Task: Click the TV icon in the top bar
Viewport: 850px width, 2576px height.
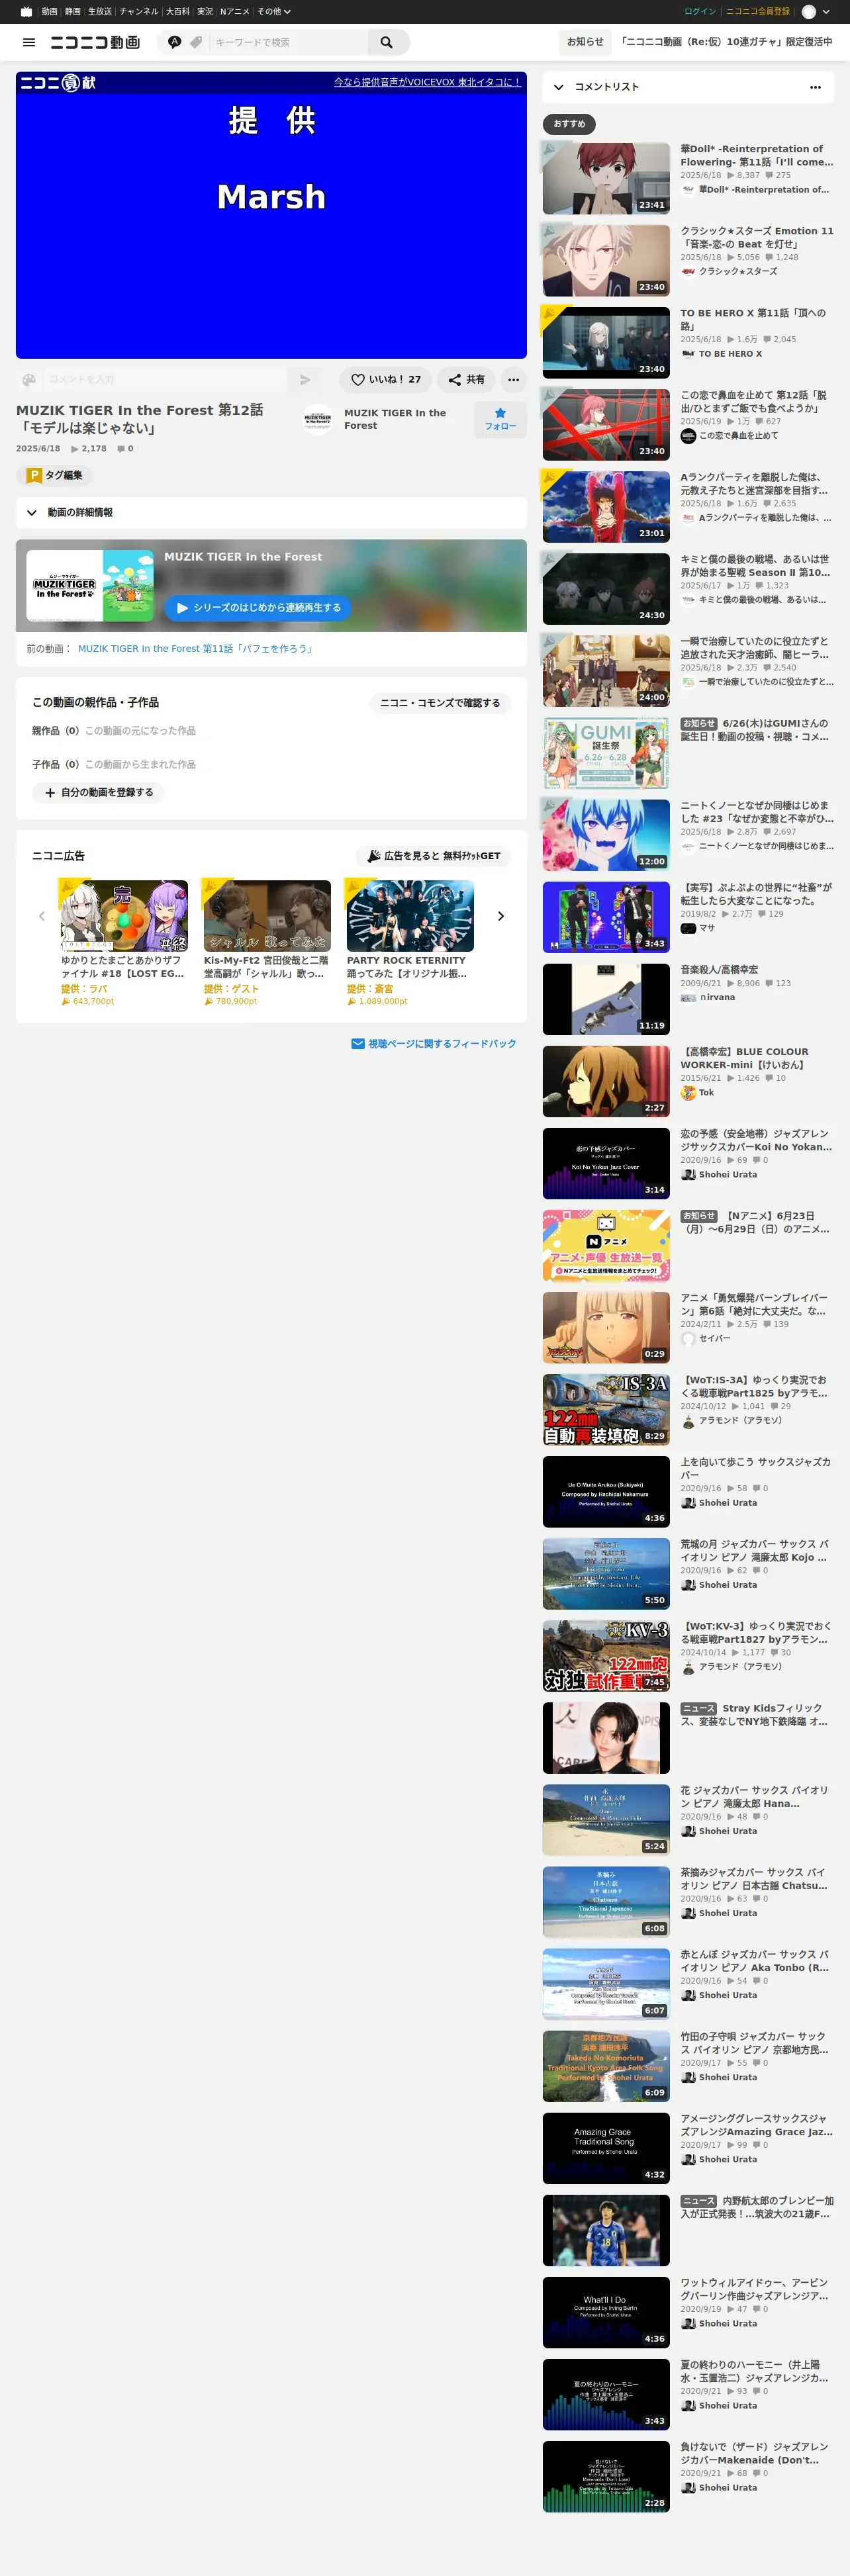Action: pyautogui.click(x=26, y=12)
